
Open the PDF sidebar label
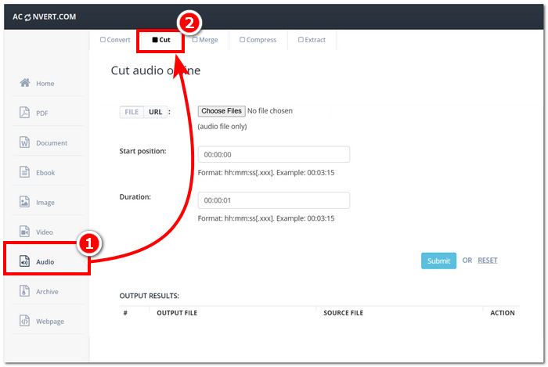[42, 113]
